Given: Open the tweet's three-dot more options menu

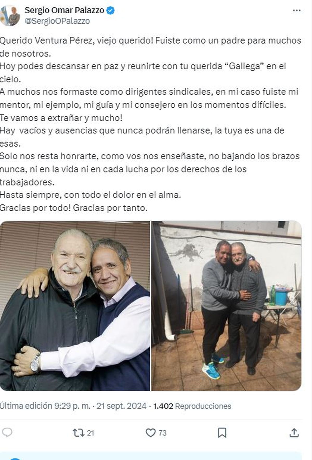Looking at the screenshot, I should point(296,11).
